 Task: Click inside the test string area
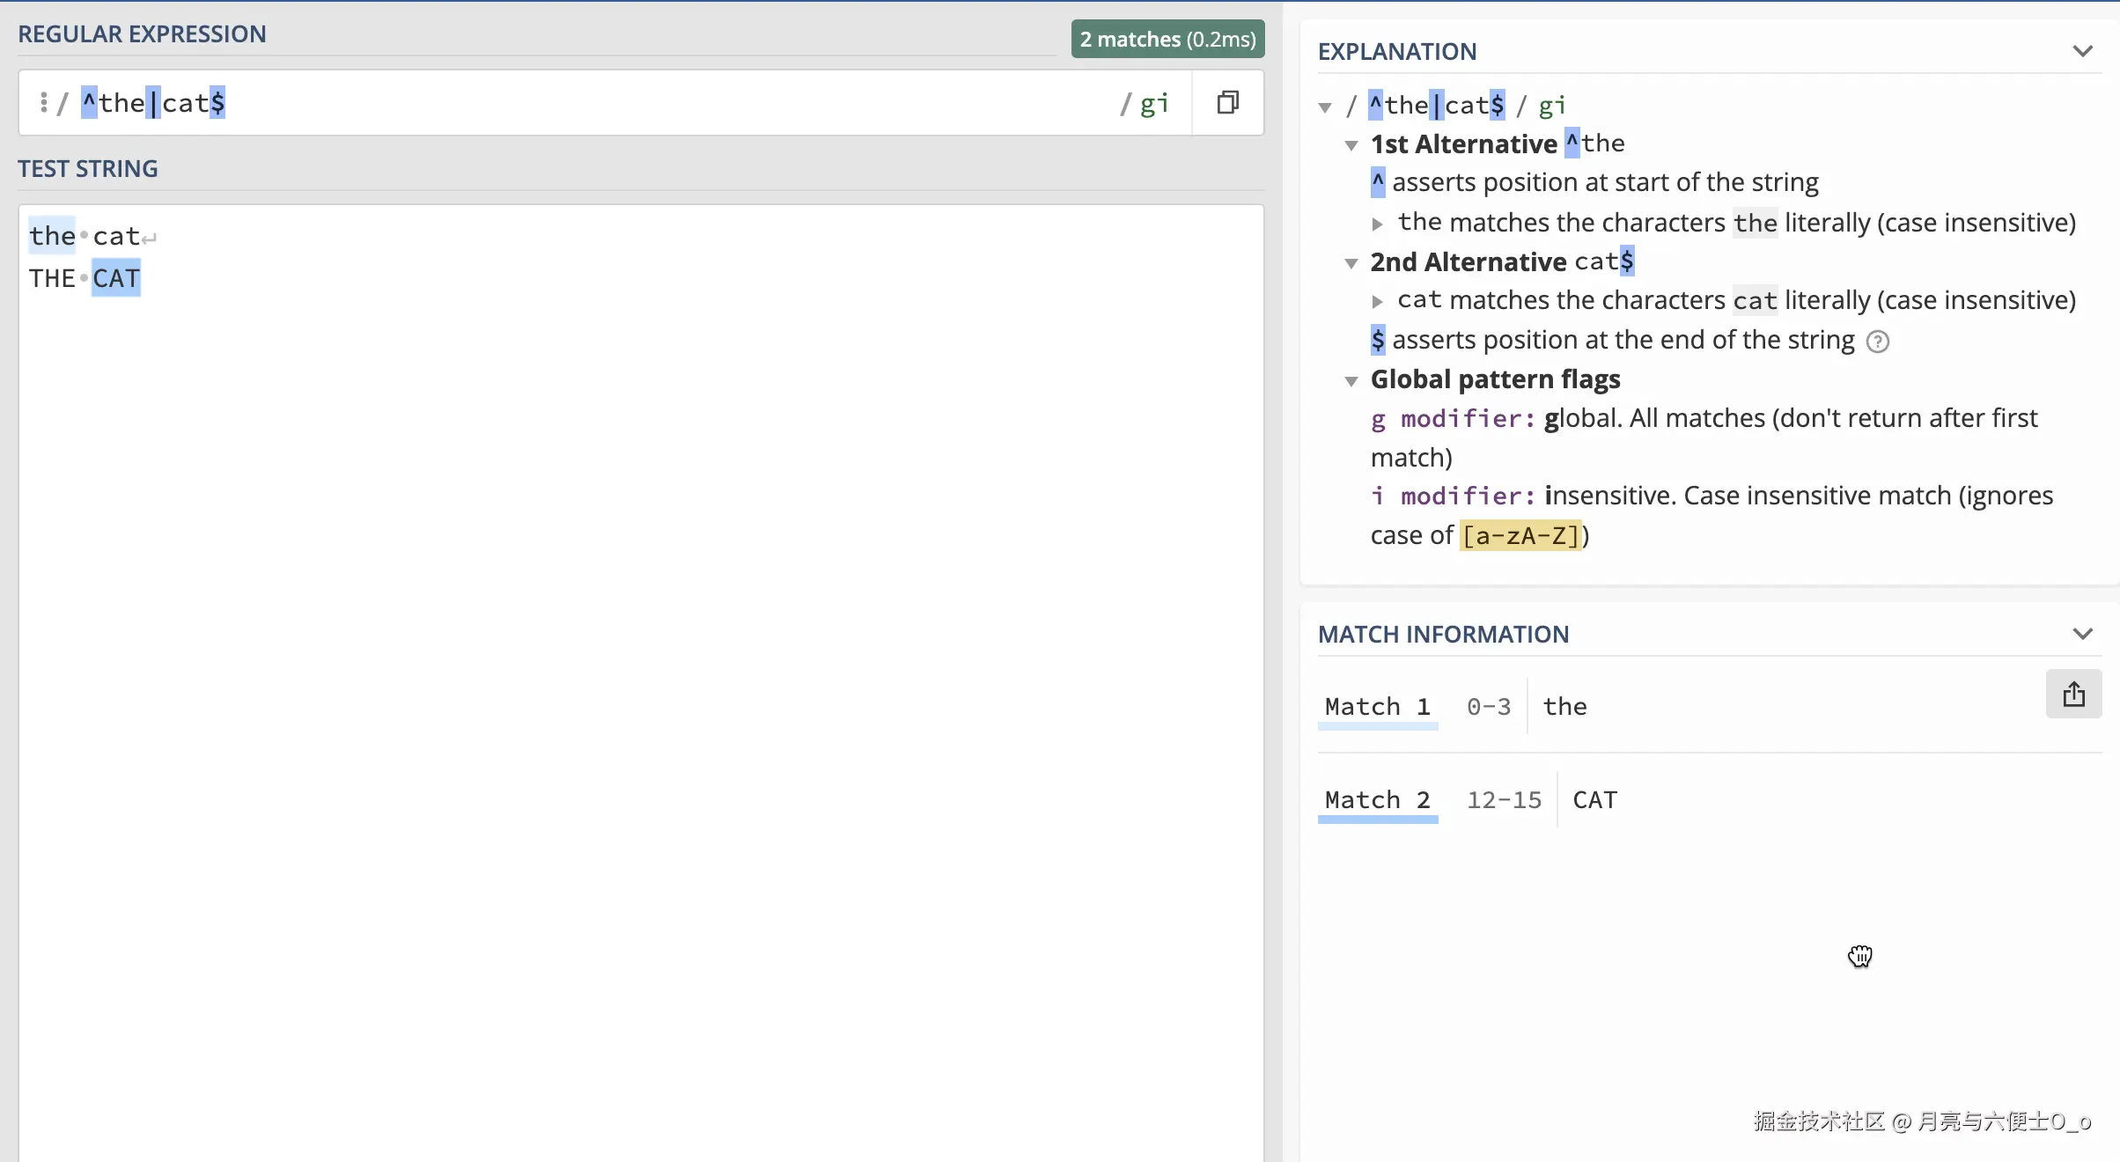click(x=616, y=616)
